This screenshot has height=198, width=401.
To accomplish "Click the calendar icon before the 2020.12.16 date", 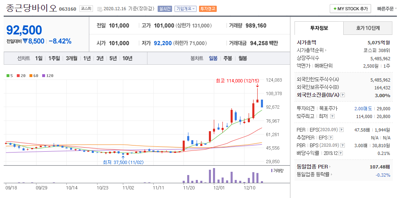I will pyautogui.click(x=100, y=9).
